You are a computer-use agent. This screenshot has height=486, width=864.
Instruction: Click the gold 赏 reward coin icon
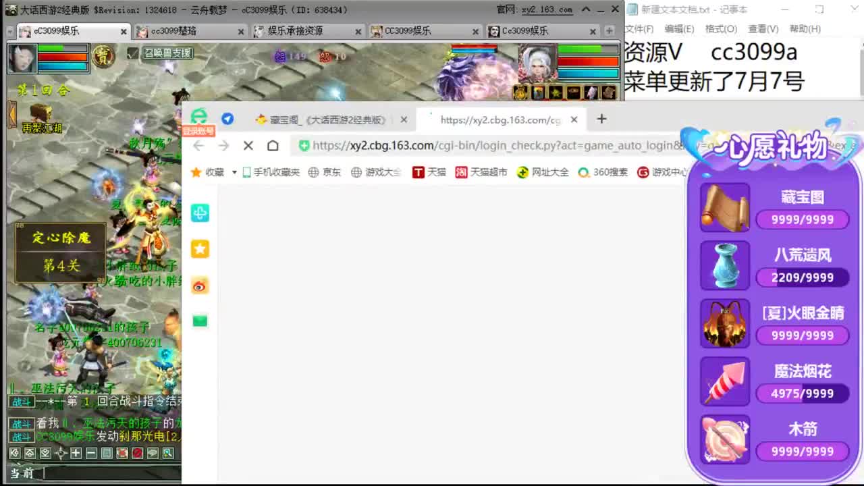tap(103, 56)
